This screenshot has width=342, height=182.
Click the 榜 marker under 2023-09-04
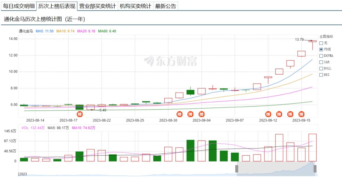click(202, 114)
